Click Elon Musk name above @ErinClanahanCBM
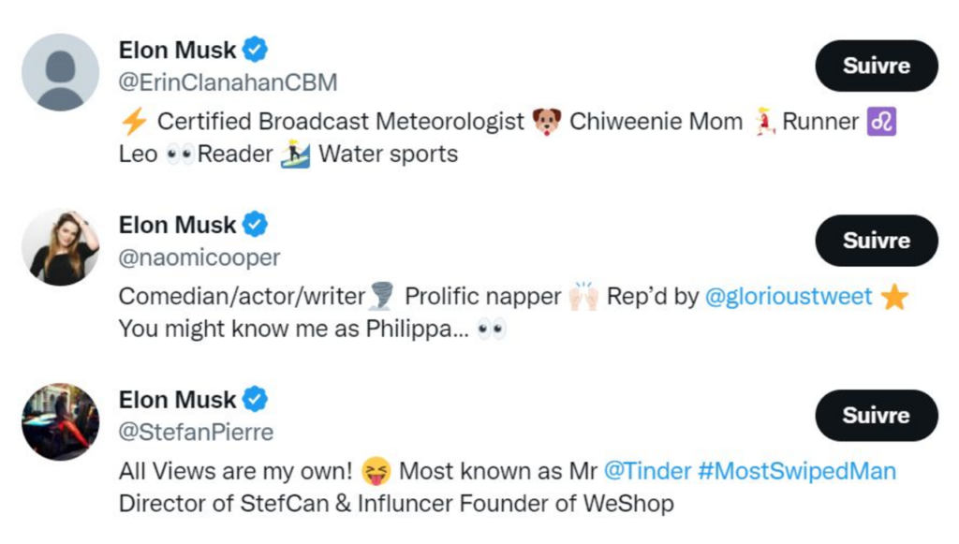This screenshot has width=959, height=544. pos(177,51)
